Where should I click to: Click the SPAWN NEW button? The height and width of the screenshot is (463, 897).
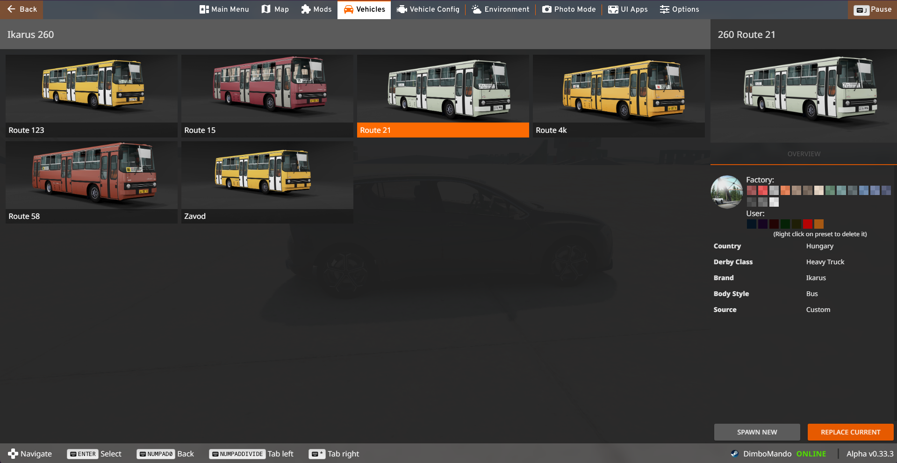pos(757,432)
